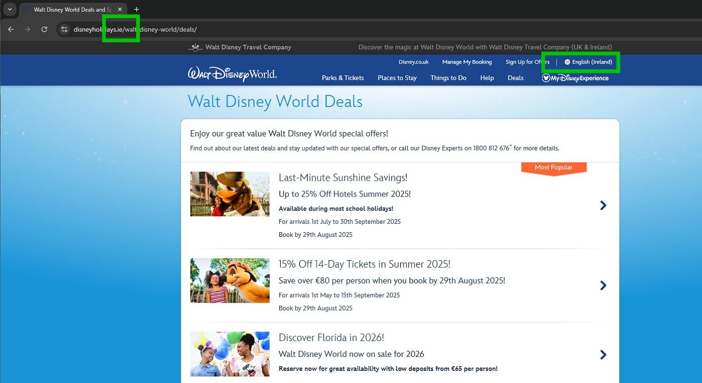
Task: Expand the 15% Off 14-Day Tickets chevron
Action: (x=603, y=285)
